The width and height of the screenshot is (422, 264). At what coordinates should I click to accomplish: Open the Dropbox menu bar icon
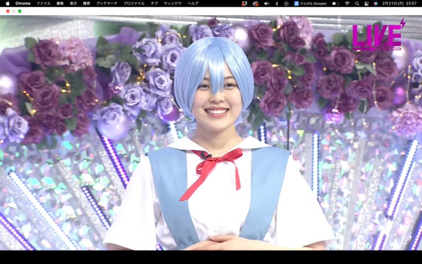coord(245,4)
